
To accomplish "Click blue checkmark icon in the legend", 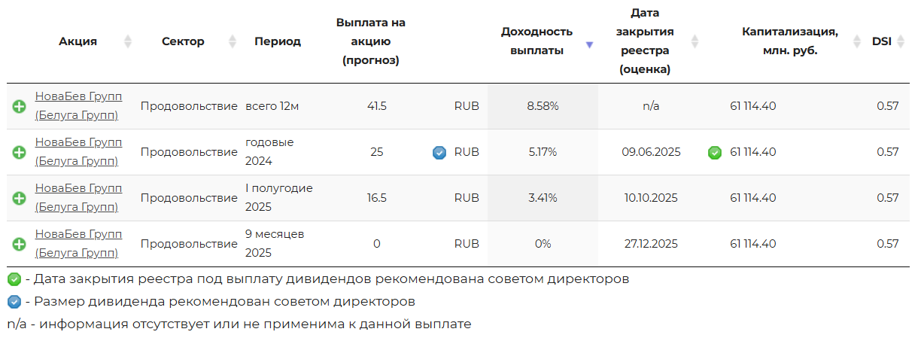I will [14, 303].
